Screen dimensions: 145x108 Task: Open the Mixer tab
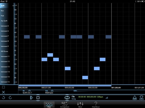(80, 105)
